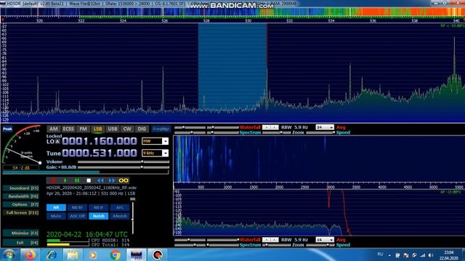The height and width of the screenshot is (261, 465).
Task: Toggle the Mute button
Action: (56, 216)
